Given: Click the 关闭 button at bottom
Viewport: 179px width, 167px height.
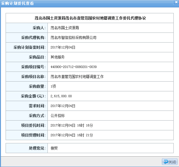Looking at the screenshot, I should click(169, 162).
